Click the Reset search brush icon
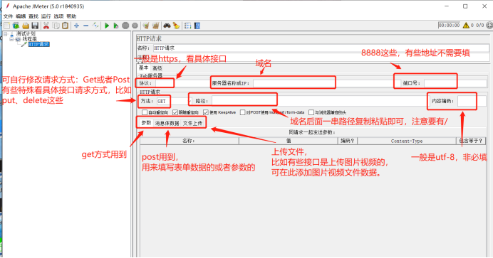This screenshot has width=493, height=258. click(x=176, y=26)
